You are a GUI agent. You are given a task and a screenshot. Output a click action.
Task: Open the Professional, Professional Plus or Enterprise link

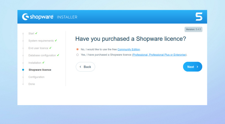pyautogui.click(x=159, y=55)
